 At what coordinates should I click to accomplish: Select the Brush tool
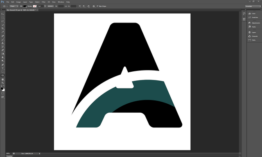point(3,39)
